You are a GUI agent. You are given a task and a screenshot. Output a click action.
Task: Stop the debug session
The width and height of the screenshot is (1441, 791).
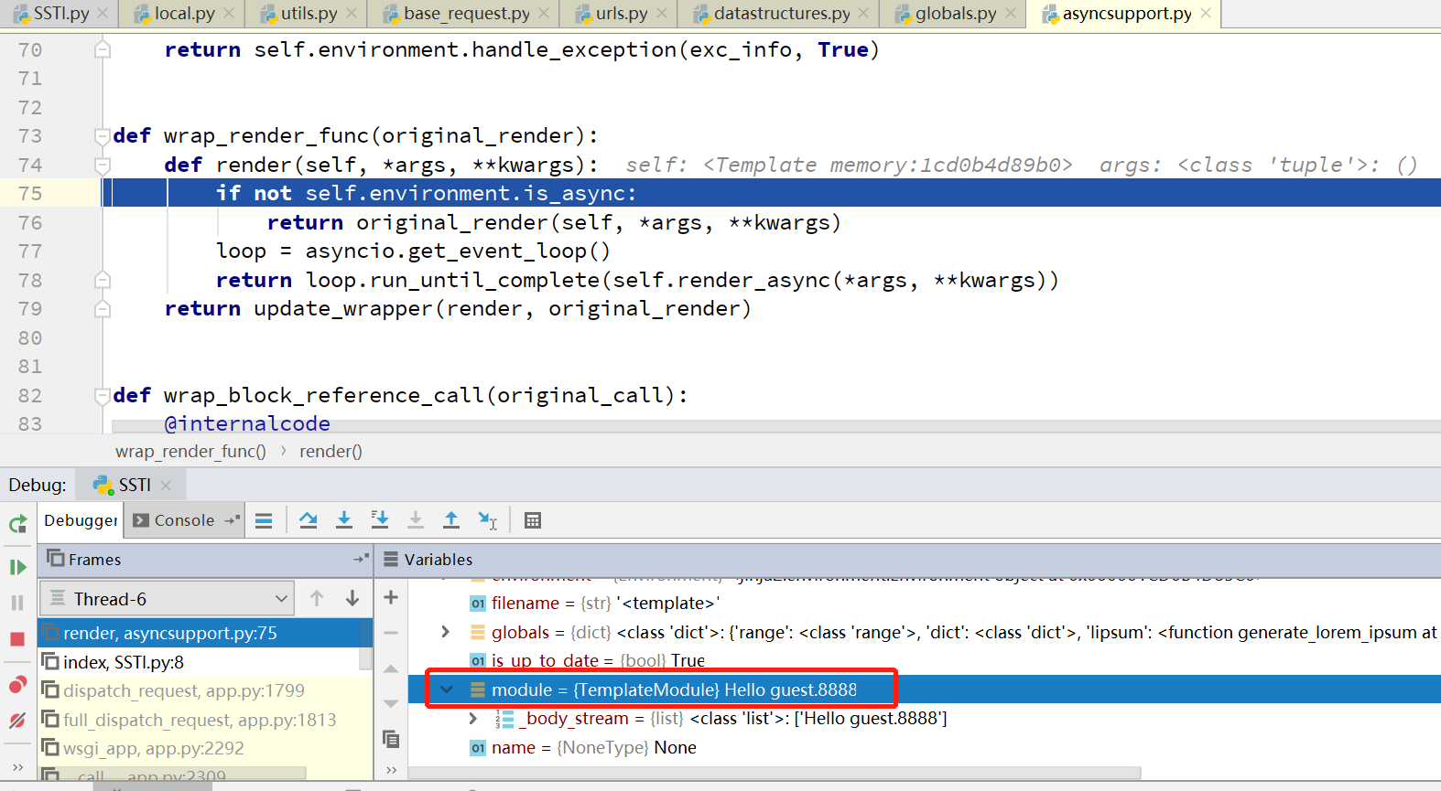(x=17, y=639)
